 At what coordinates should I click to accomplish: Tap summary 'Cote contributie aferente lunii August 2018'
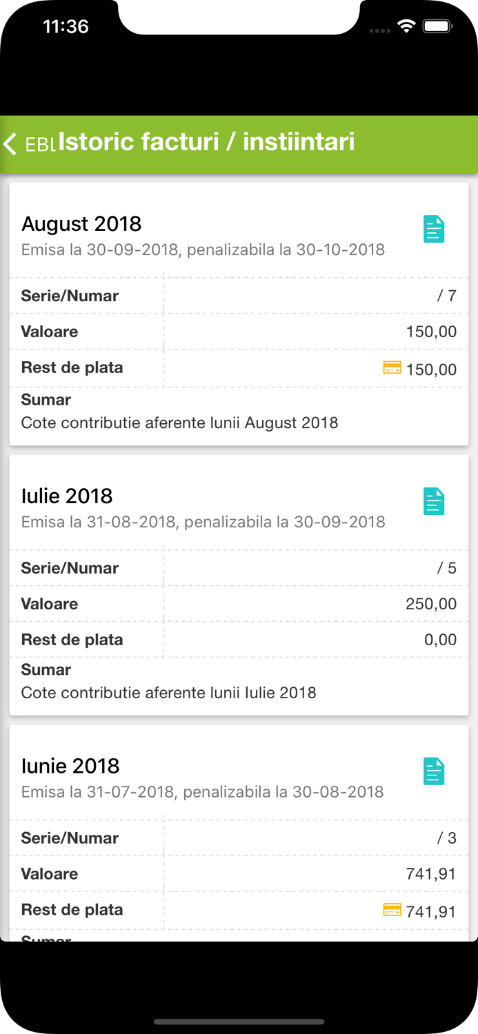coord(179,423)
